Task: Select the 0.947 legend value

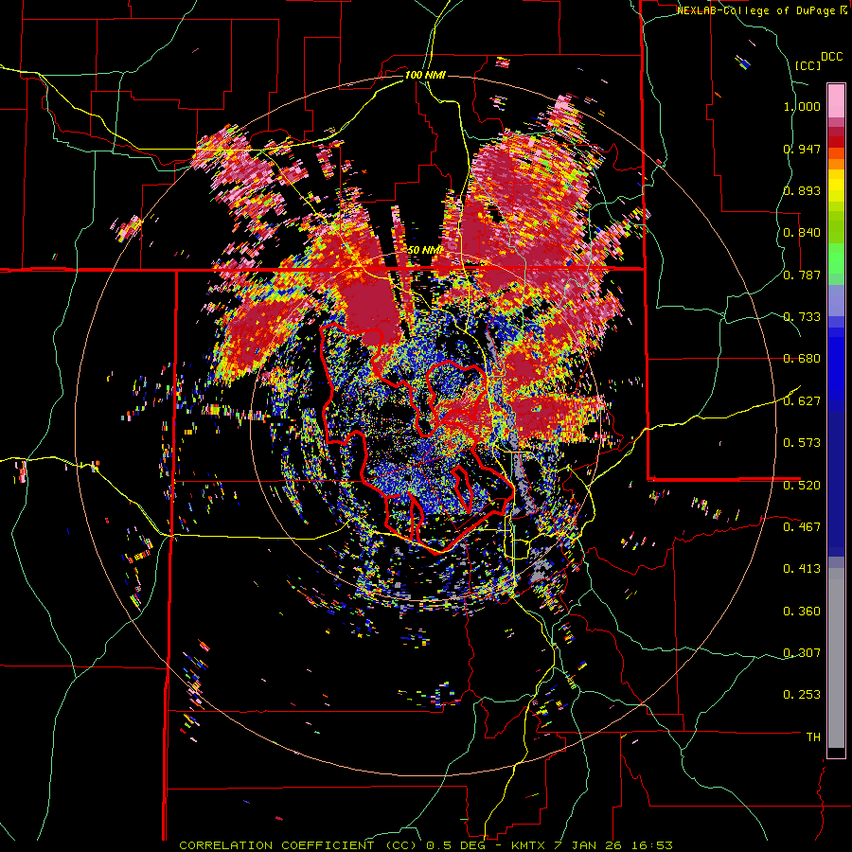Action: click(x=802, y=149)
